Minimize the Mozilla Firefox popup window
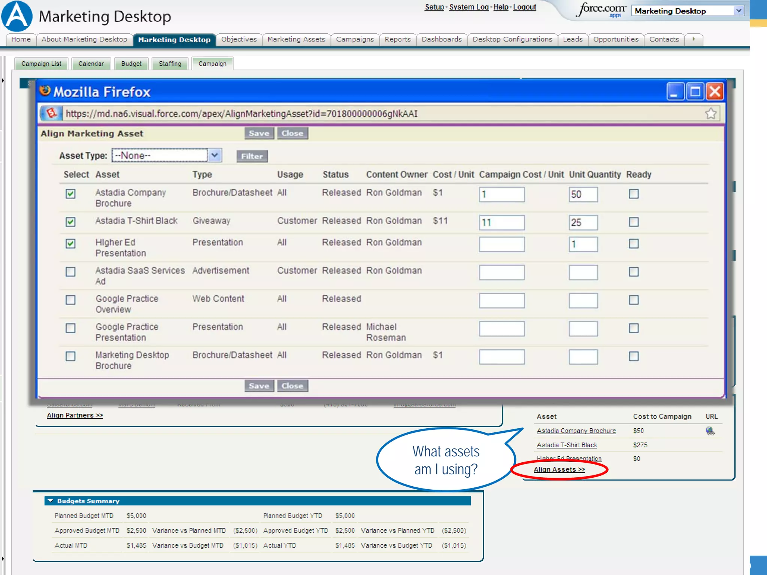Screen dimensions: 767x575 [675, 92]
